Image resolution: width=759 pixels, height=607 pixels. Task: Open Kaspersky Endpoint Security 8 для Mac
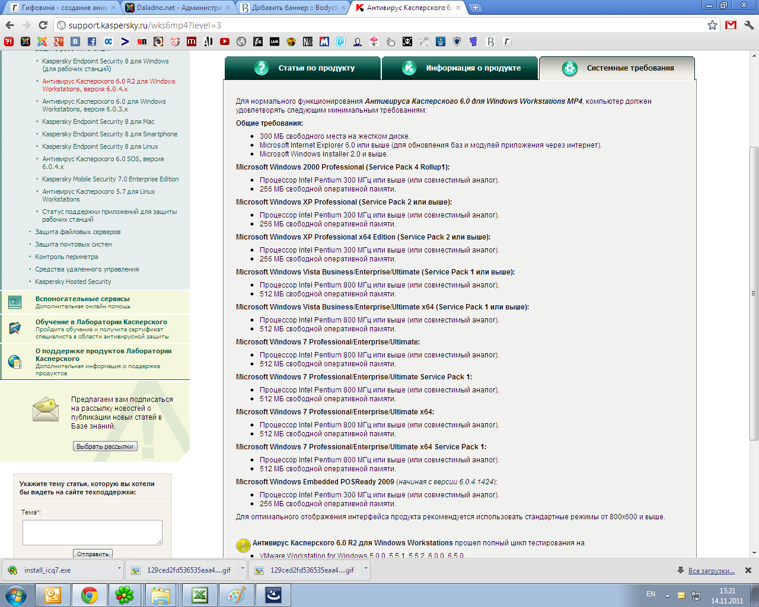point(98,122)
